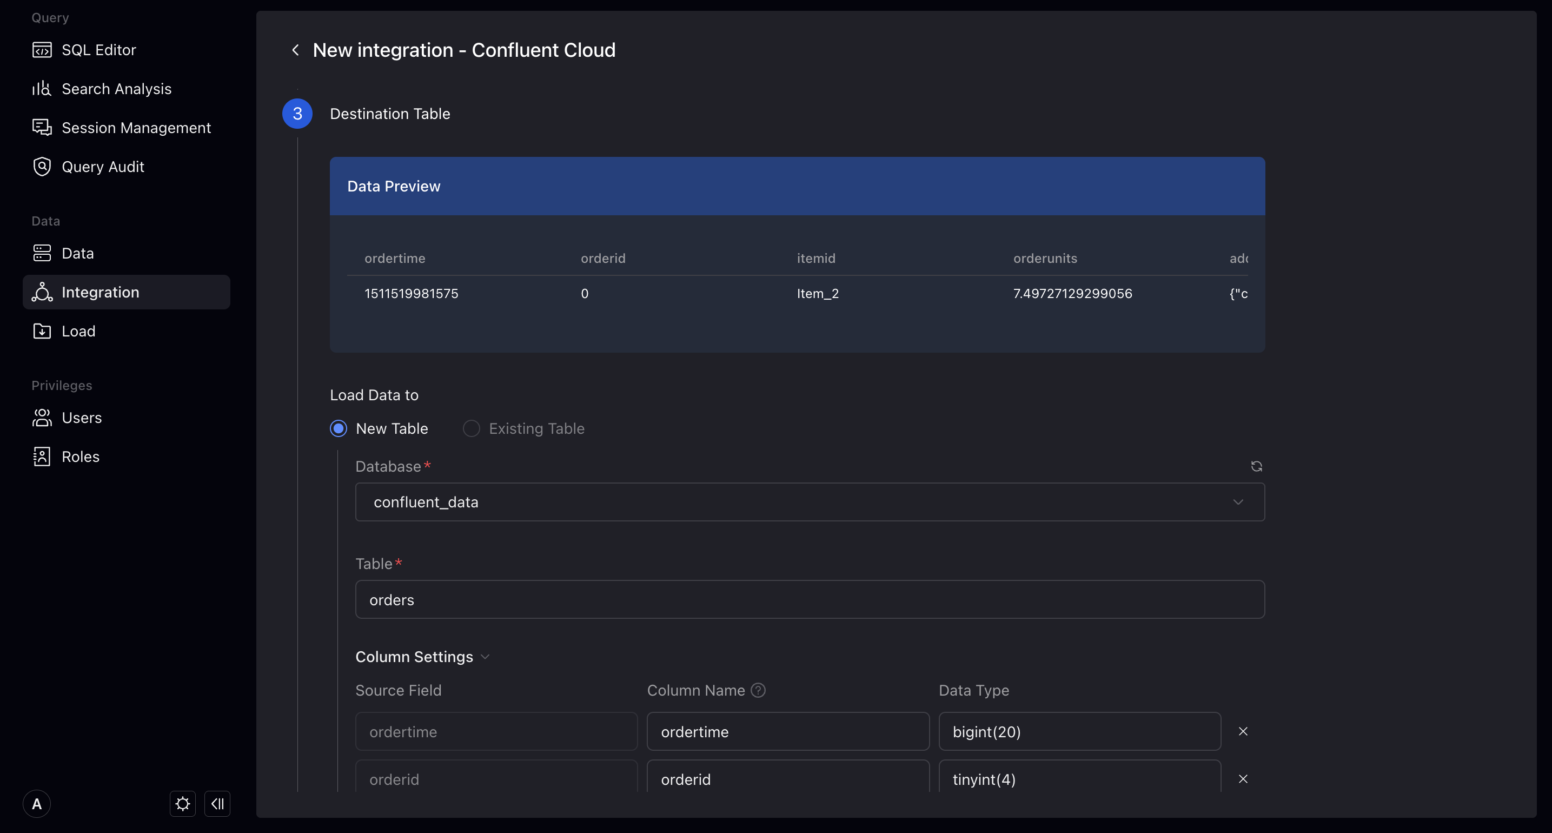
Task: Select the New Table radio option
Action: point(339,428)
